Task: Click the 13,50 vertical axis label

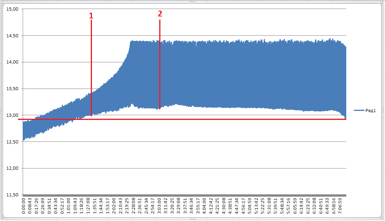Action: (12, 89)
